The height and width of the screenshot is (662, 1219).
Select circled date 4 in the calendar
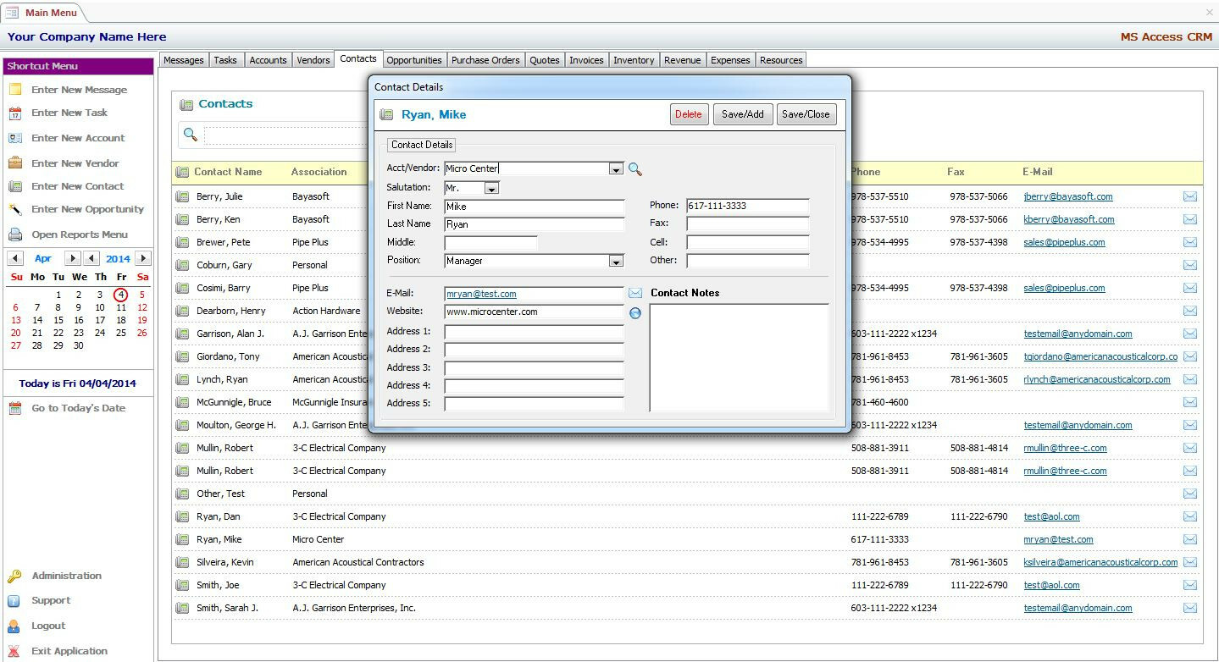click(x=121, y=295)
